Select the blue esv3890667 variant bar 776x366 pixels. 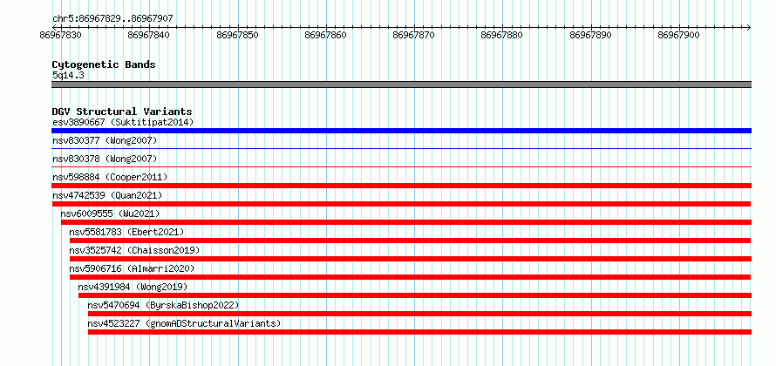coord(401,131)
